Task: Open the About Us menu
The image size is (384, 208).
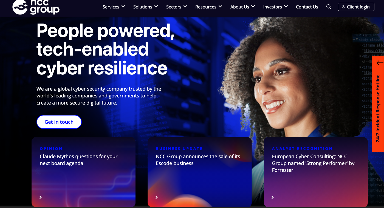Action: 242,7
